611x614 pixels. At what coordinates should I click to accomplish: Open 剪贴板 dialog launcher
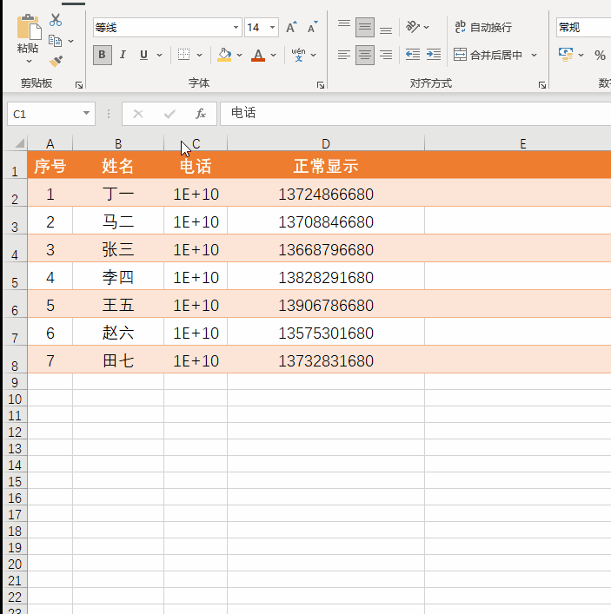coord(79,85)
